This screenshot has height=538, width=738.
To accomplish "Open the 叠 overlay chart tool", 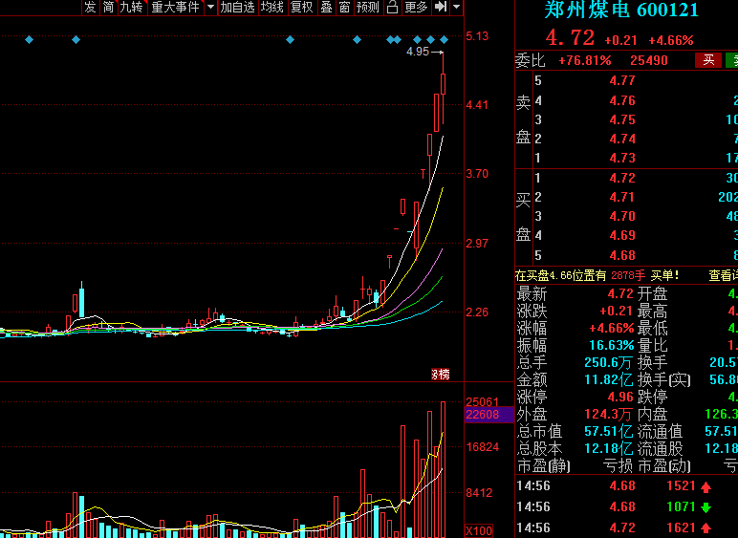I will point(326,7).
